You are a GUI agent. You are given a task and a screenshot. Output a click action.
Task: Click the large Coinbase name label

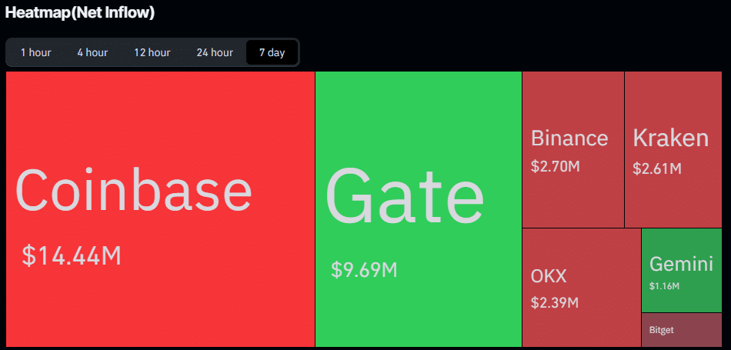(133, 191)
